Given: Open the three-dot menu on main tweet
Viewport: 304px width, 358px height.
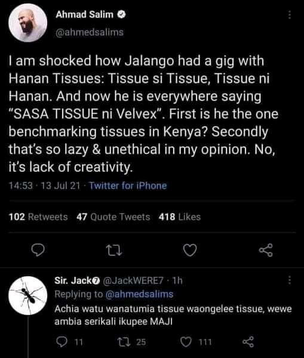Looking at the screenshot, I should [x=290, y=15].
